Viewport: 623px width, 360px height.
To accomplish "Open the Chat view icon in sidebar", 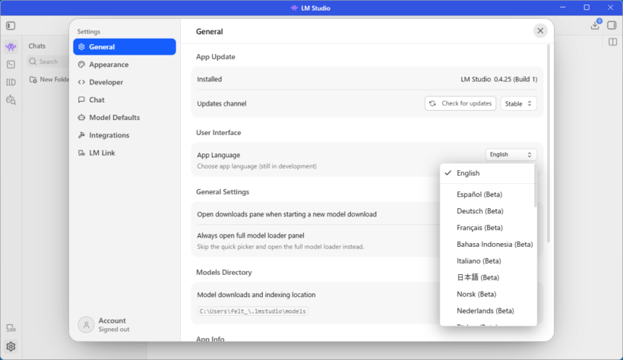I will click(x=11, y=47).
